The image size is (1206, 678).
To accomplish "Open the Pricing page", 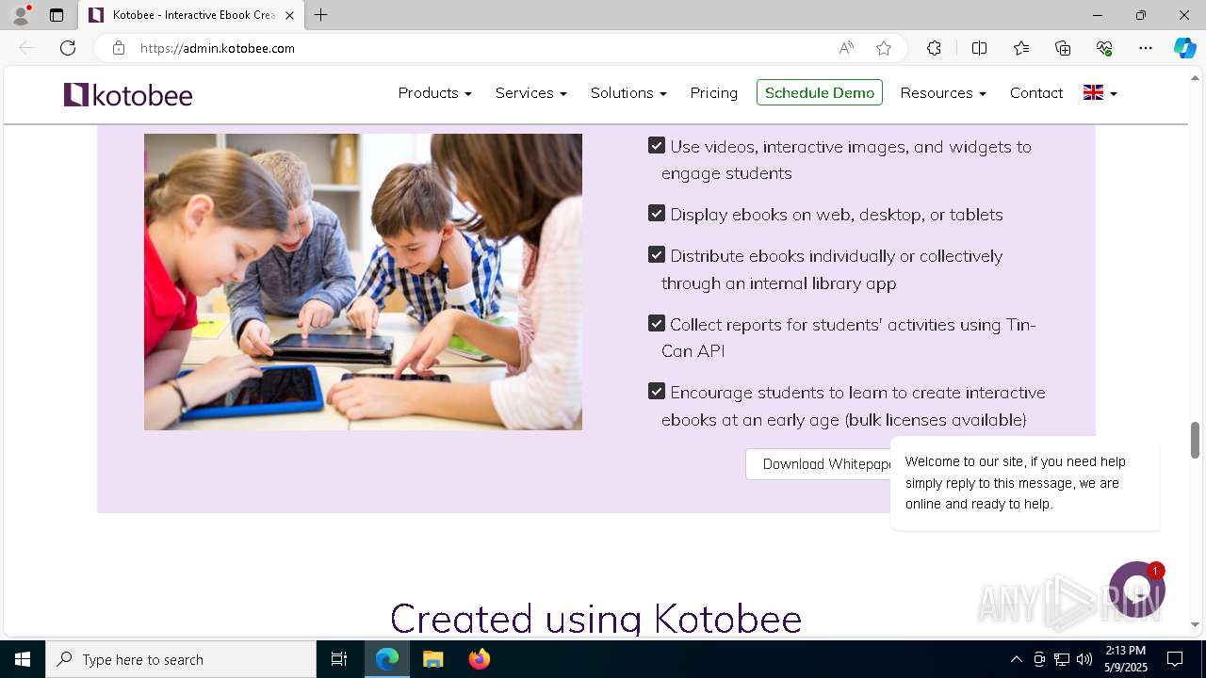I will point(713,92).
